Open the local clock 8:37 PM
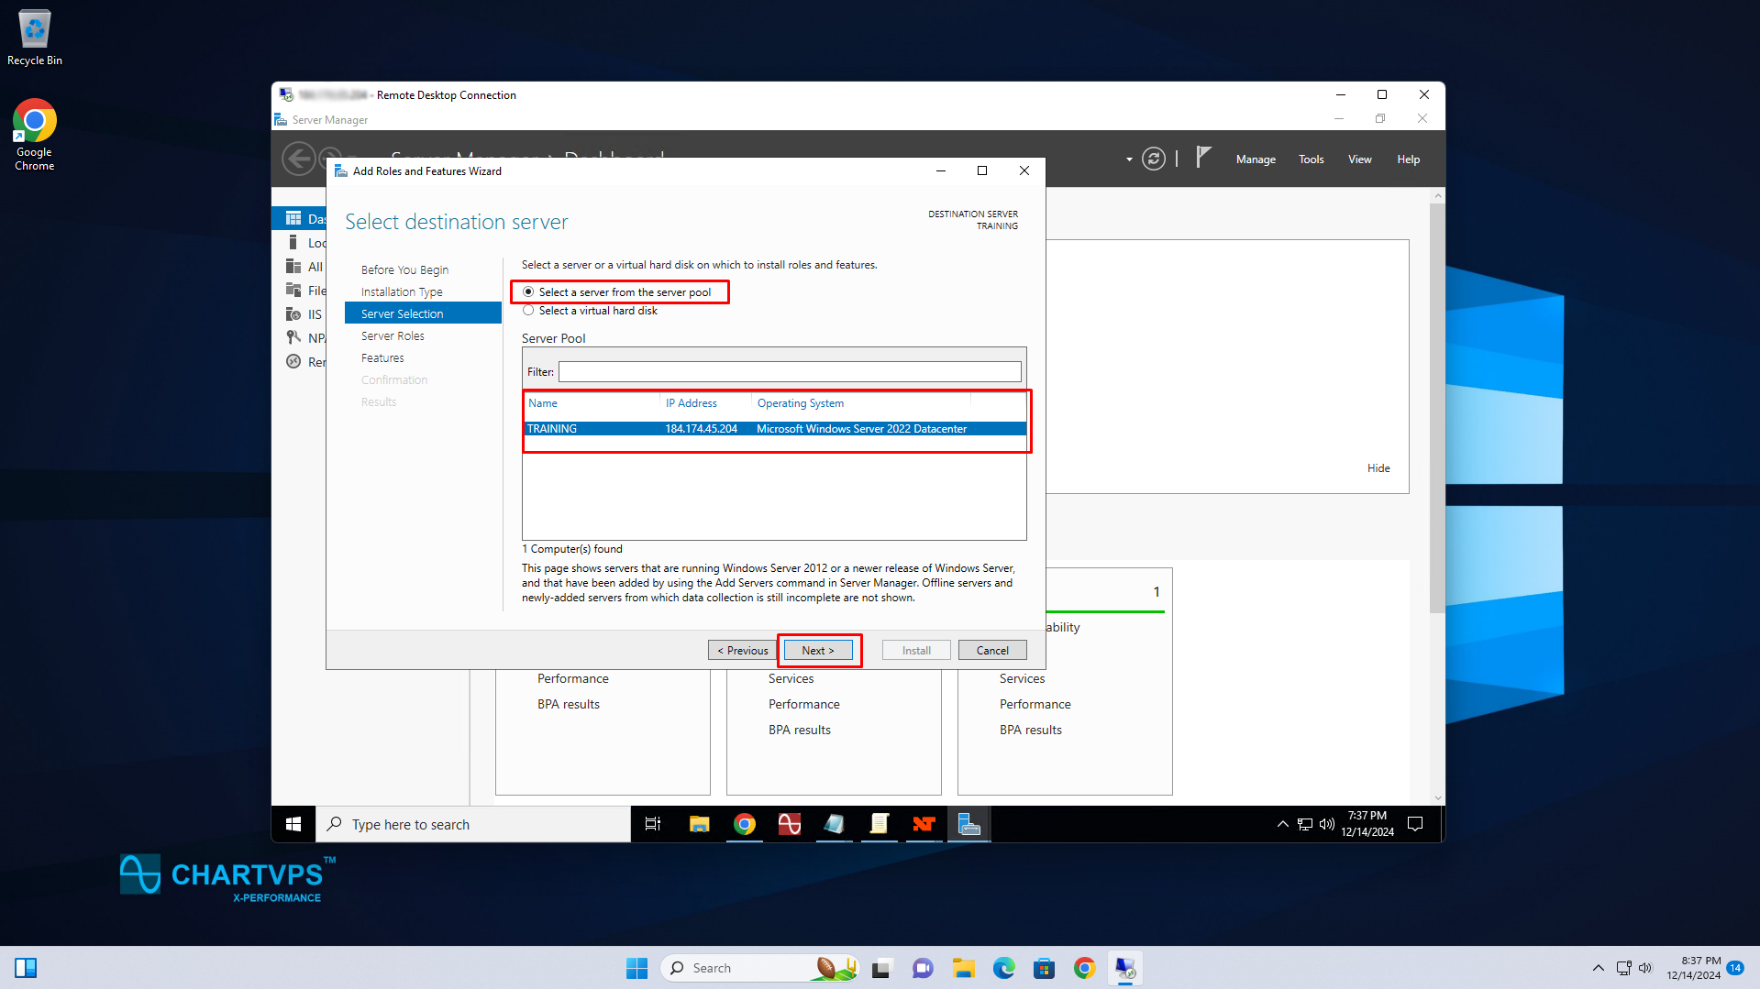 1693,968
